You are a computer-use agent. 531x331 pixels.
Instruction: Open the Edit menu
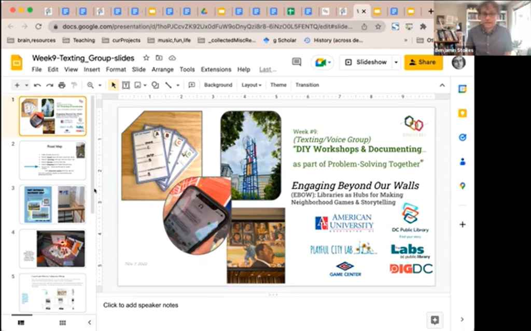tap(53, 70)
